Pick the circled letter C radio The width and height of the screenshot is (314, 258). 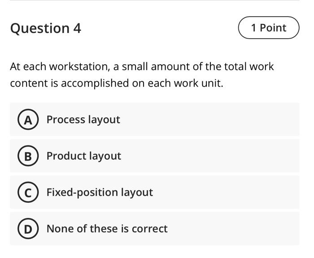coord(28,192)
